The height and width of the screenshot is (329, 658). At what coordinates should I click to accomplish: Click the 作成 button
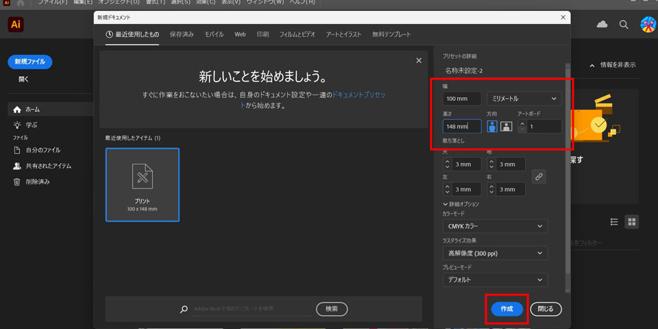point(507,309)
